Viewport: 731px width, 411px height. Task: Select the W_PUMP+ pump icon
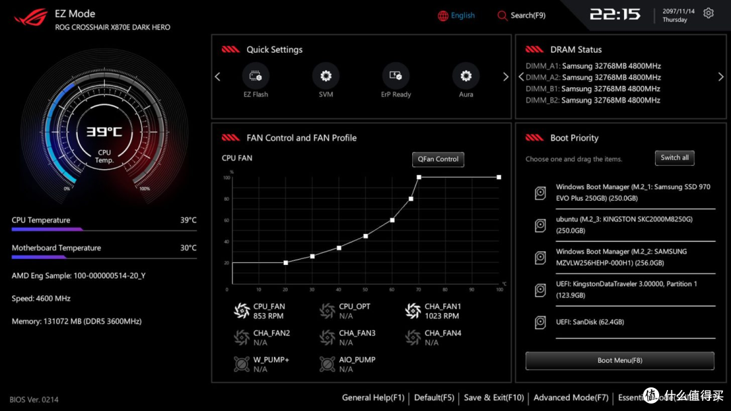click(x=242, y=364)
